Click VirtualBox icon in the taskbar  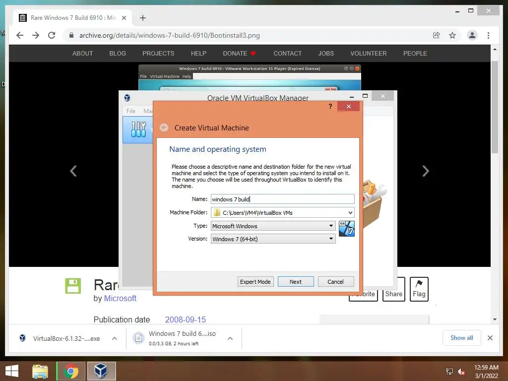tap(101, 371)
